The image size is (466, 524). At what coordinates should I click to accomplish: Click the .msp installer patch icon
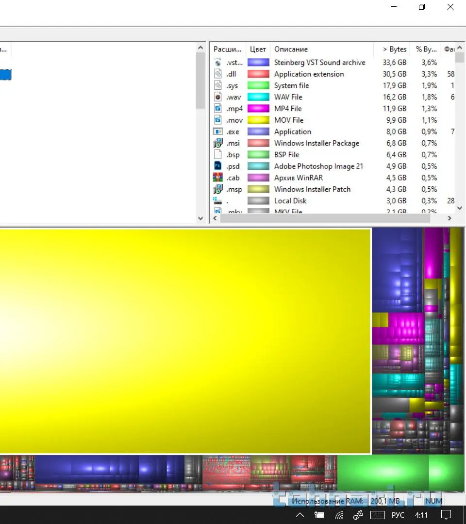217,189
